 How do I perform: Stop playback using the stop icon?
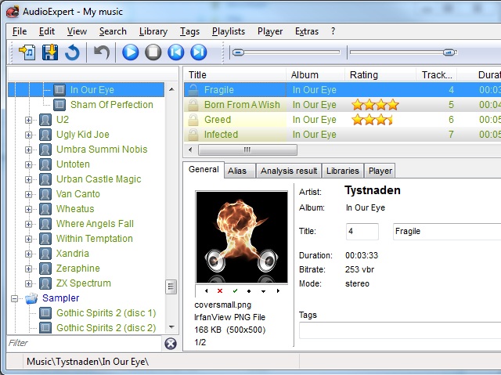(153, 52)
